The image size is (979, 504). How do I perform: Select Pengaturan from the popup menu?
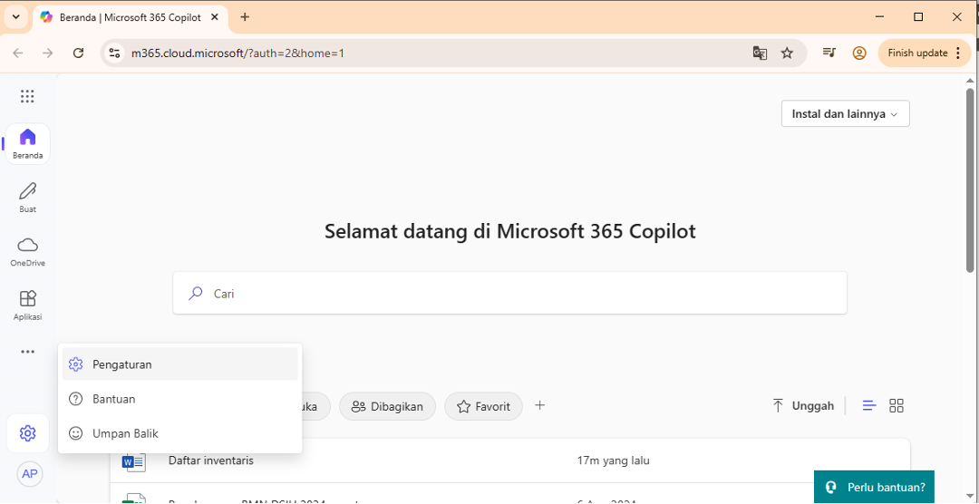[179, 364]
